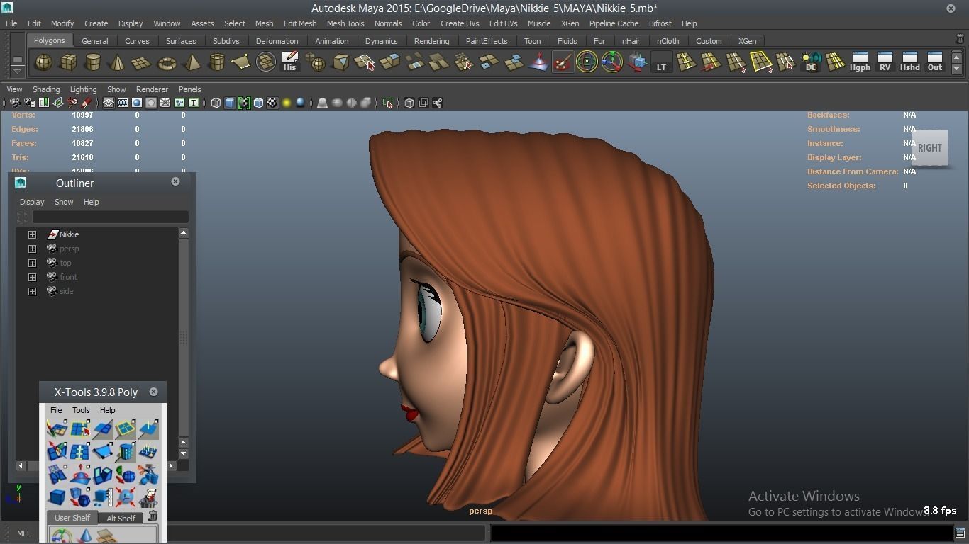The height and width of the screenshot is (544, 969).
Task: Expand the persp camera node in Outliner
Action: tap(32, 249)
